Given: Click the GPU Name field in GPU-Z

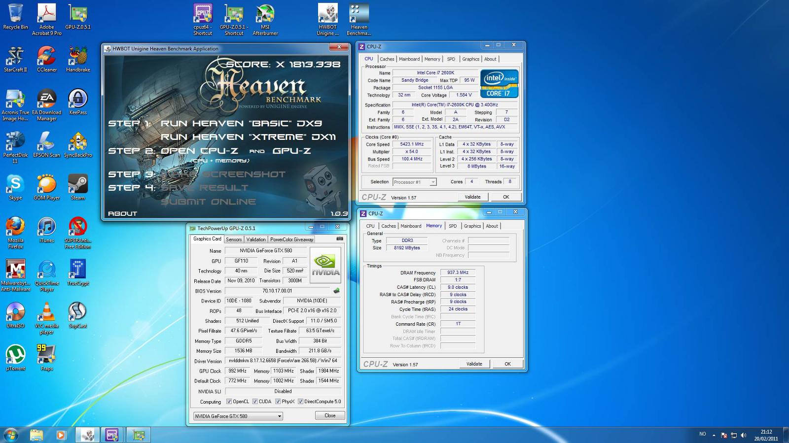Looking at the screenshot, I should [x=266, y=250].
